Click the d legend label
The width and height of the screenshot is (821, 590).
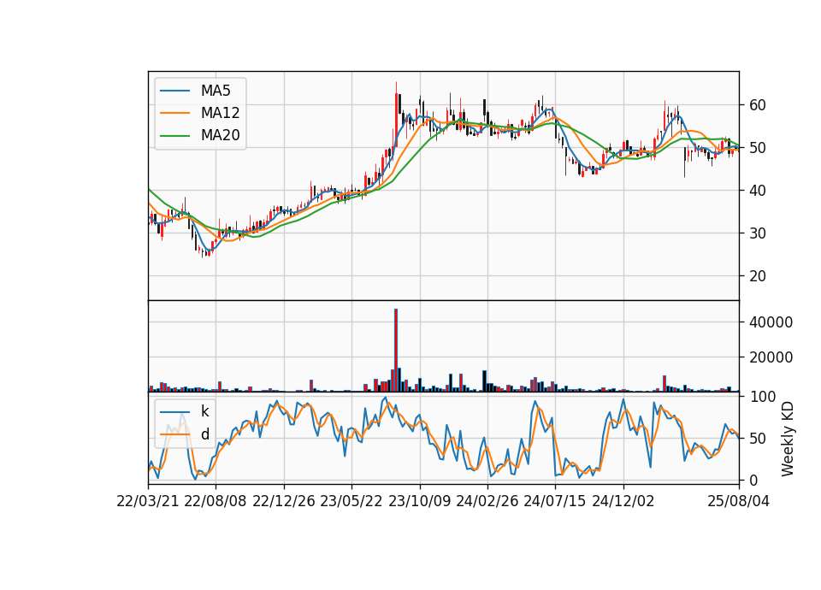pos(204,434)
